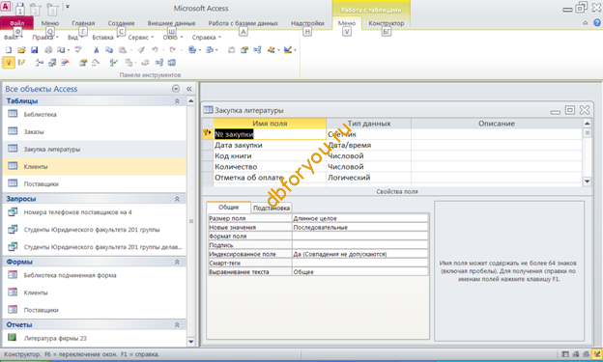Viewport: 603px width, 362px height.
Task: Click the Print Preview icon
Action: pos(61,50)
